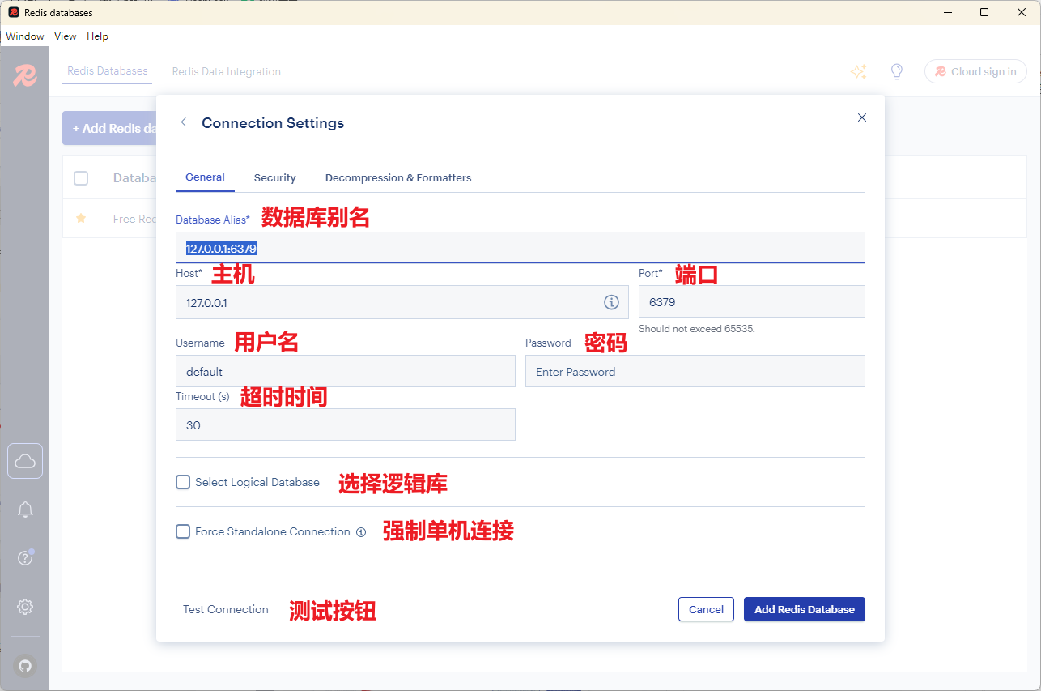
Task: Enable Select Logical Database checkbox
Action: tap(183, 482)
